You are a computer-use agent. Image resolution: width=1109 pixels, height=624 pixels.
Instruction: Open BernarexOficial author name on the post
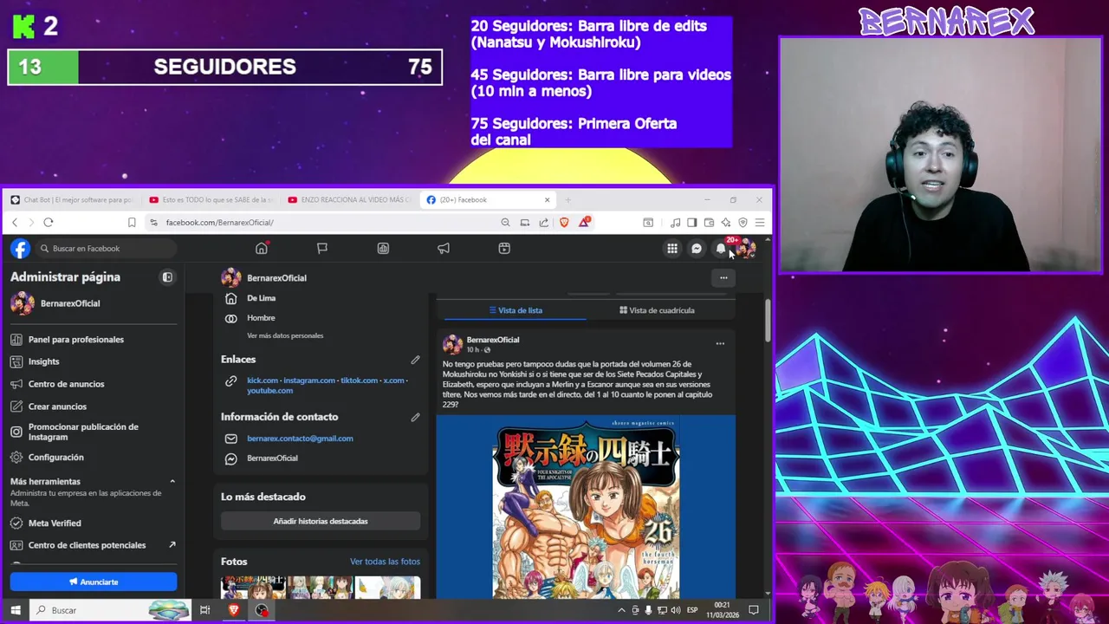(x=493, y=340)
